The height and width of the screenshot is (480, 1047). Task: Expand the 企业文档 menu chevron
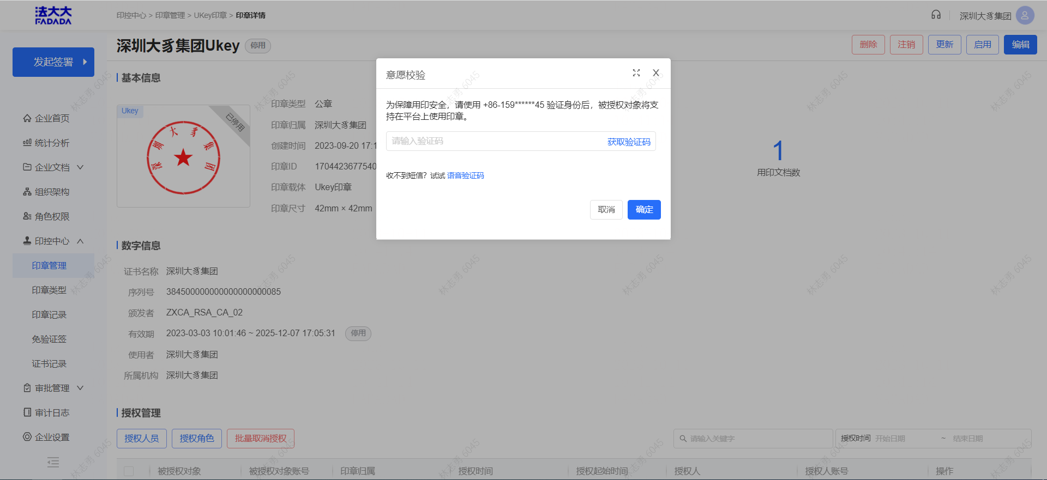[x=80, y=167]
